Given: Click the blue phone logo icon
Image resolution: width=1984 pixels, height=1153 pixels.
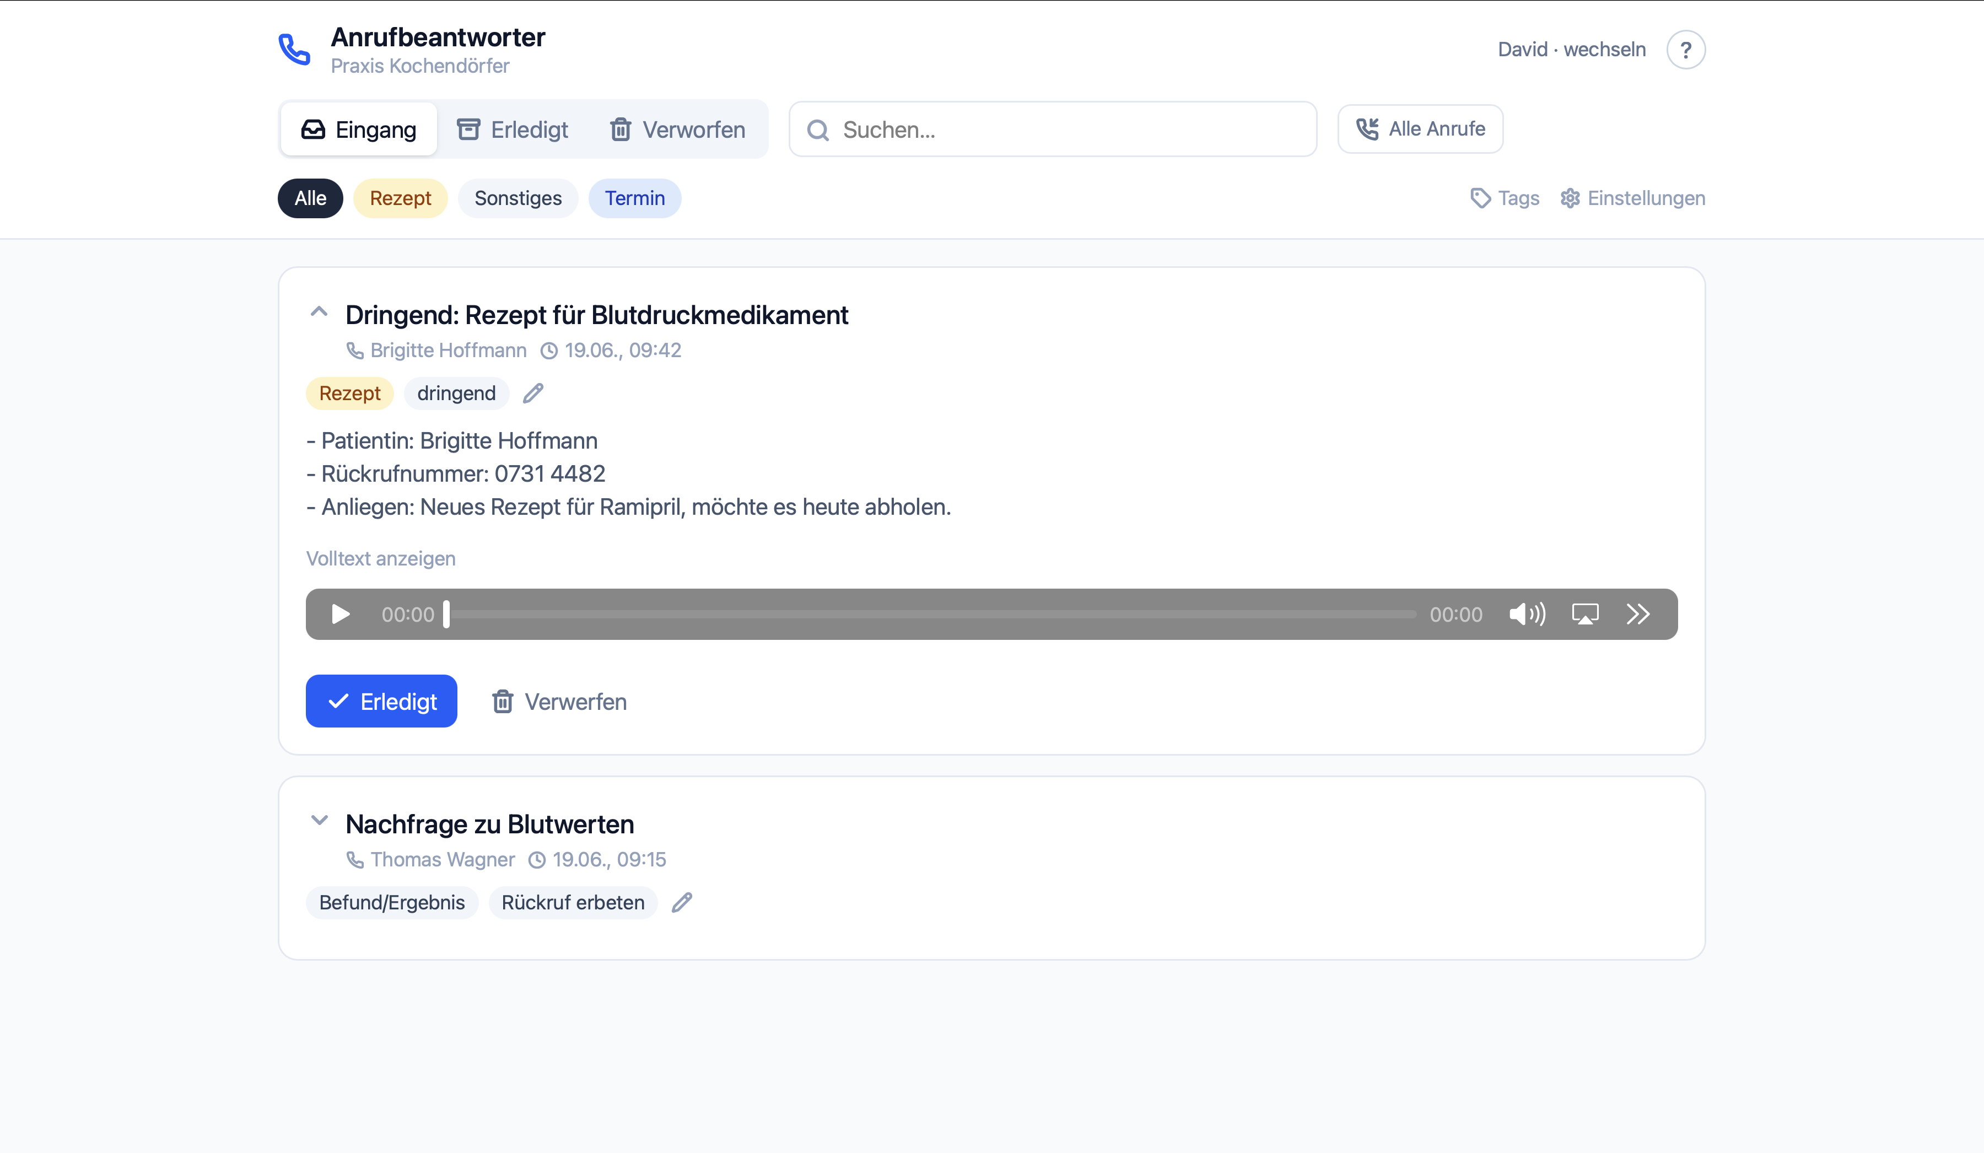Looking at the screenshot, I should click(x=294, y=50).
